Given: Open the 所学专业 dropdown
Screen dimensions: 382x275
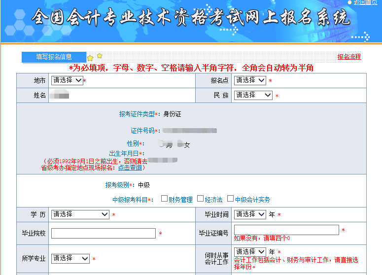Looking at the screenshot, I should tap(70, 258).
